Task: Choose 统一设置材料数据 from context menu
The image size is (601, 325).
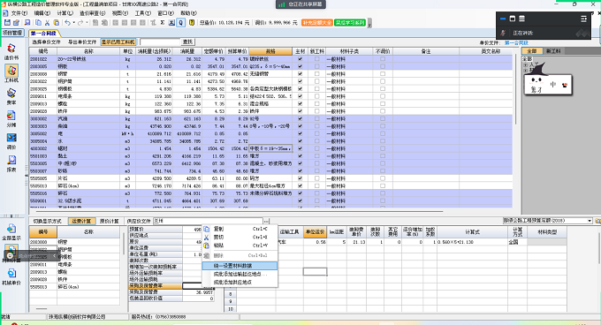Action: coord(240,265)
